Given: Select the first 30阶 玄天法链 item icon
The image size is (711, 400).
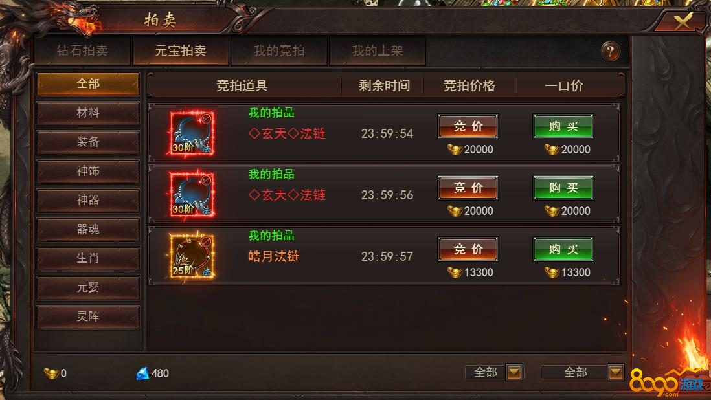Looking at the screenshot, I should pos(192,133).
